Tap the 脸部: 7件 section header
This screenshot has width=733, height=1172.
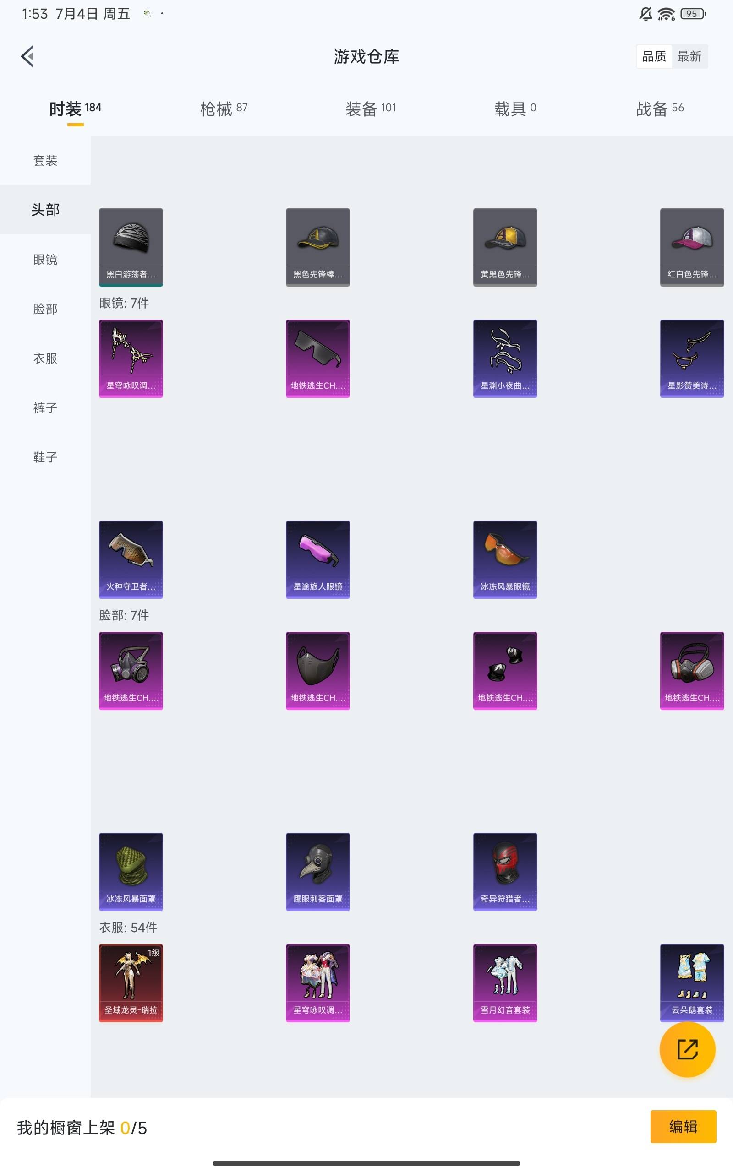[124, 616]
